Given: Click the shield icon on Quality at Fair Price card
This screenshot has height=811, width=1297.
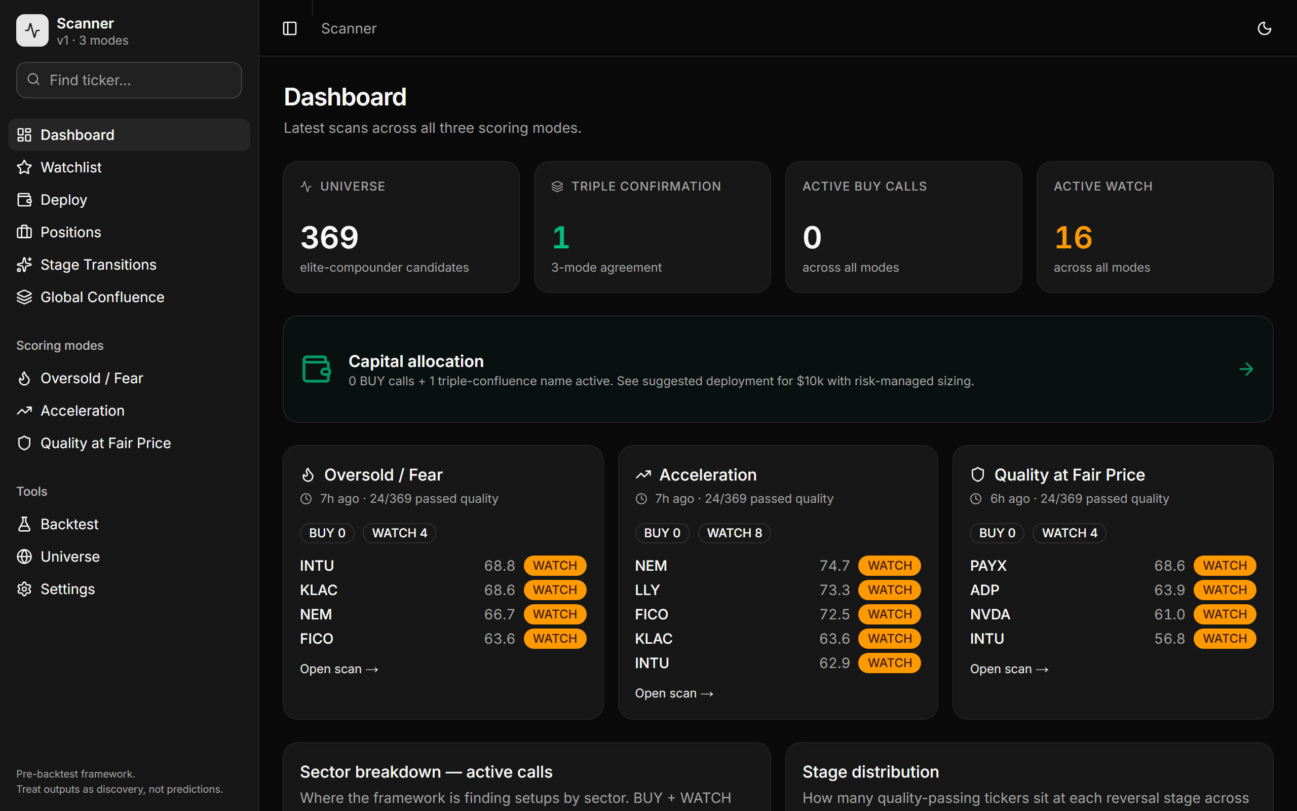Looking at the screenshot, I should 978,475.
